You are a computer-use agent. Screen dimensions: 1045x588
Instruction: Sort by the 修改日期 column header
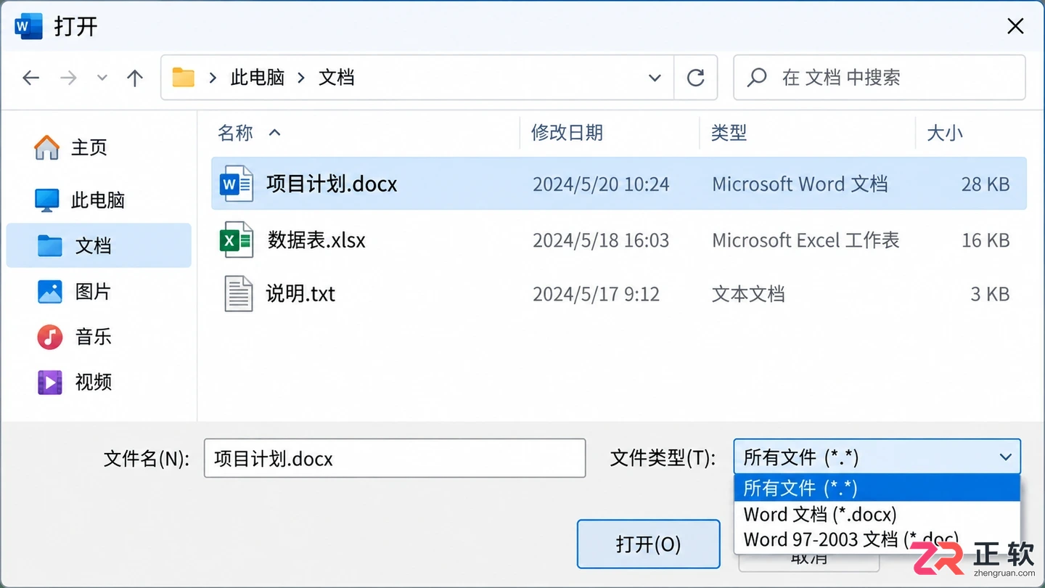click(x=567, y=133)
